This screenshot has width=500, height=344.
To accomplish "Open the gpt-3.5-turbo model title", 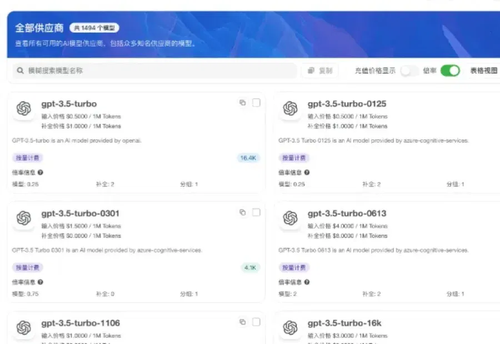I will tap(69, 104).
